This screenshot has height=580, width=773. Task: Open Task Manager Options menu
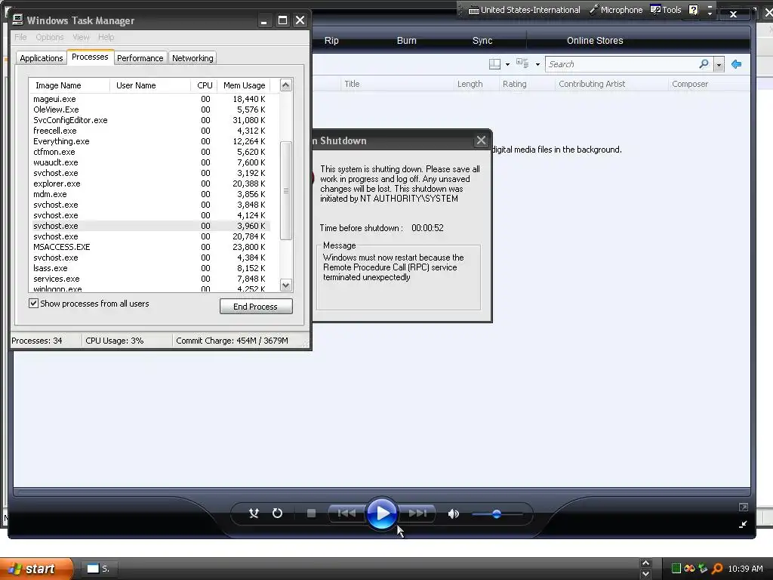[x=50, y=37]
